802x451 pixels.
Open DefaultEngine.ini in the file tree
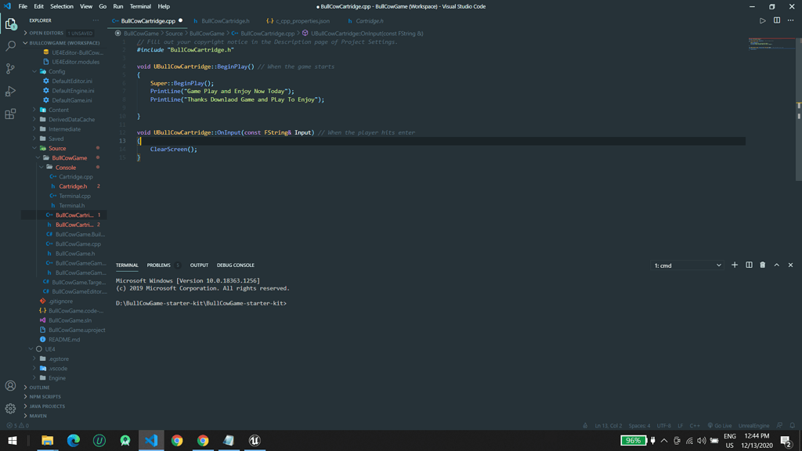(x=73, y=91)
